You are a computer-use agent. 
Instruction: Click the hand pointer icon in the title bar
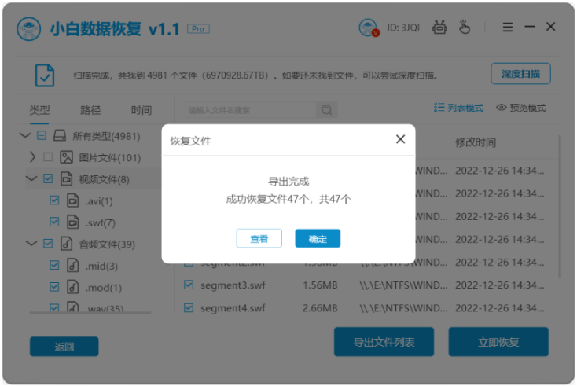[465, 27]
